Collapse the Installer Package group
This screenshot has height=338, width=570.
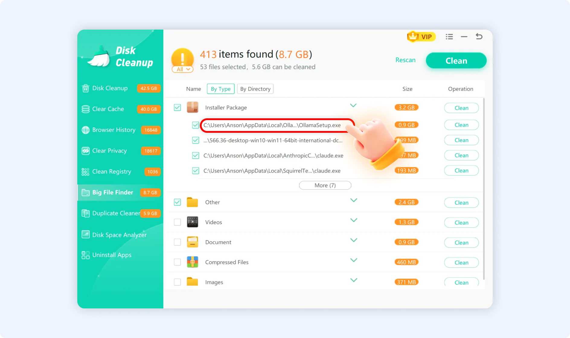(x=353, y=106)
